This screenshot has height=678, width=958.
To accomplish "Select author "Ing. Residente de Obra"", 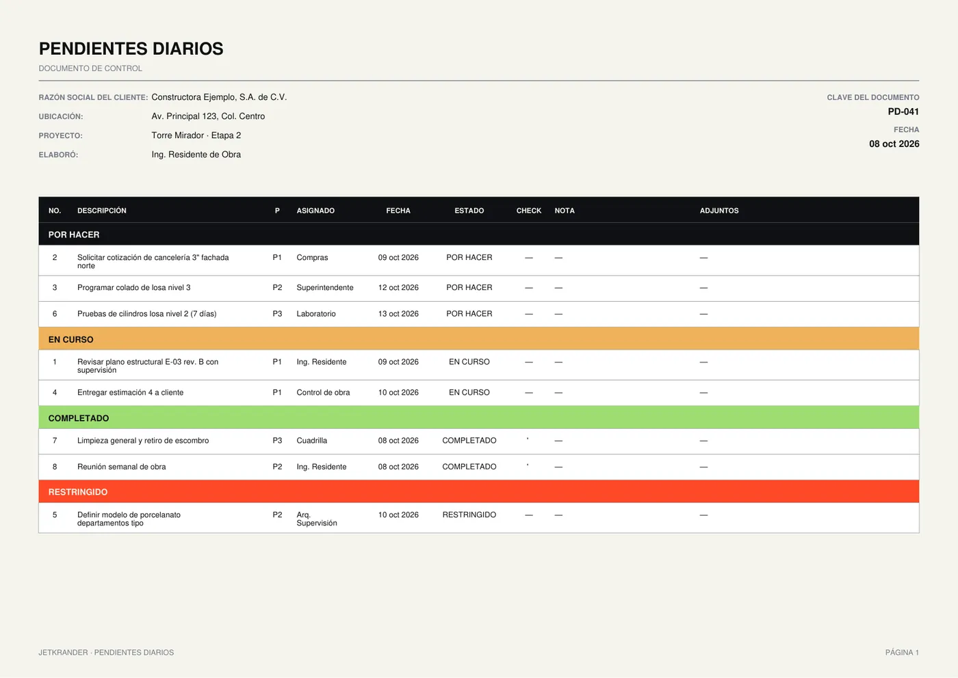I will [x=196, y=155].
